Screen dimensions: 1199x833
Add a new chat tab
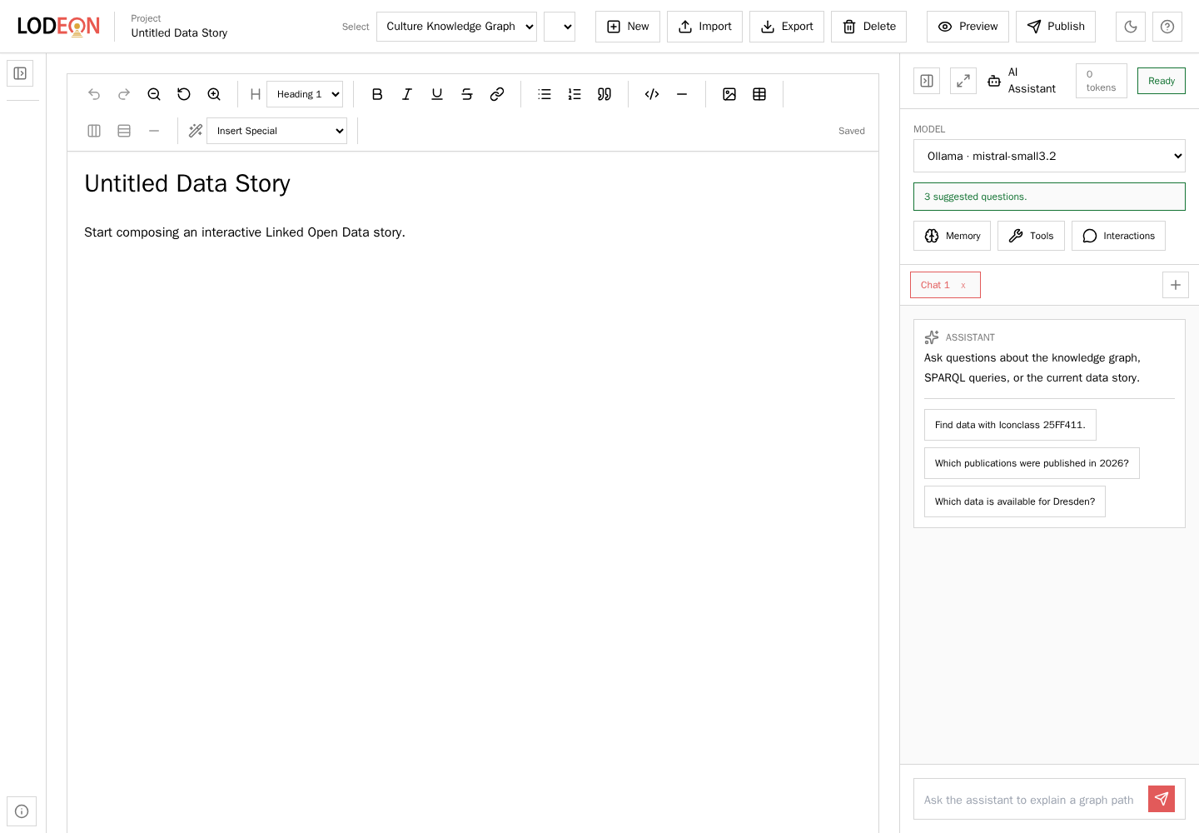click(1176, 285)
